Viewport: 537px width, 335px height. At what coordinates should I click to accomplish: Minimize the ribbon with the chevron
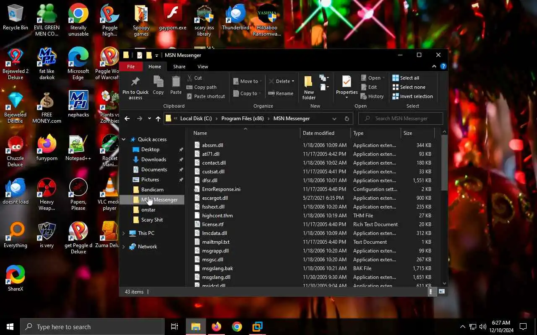434,67
